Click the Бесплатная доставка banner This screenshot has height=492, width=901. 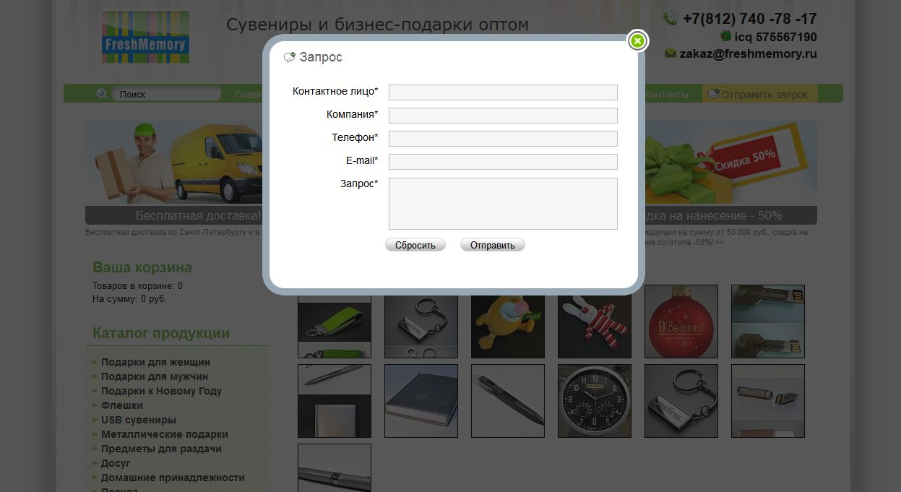(173, 173)
